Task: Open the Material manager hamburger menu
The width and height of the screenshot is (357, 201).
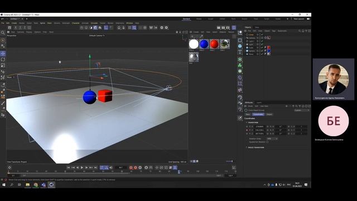Action: tap(191, 32)
